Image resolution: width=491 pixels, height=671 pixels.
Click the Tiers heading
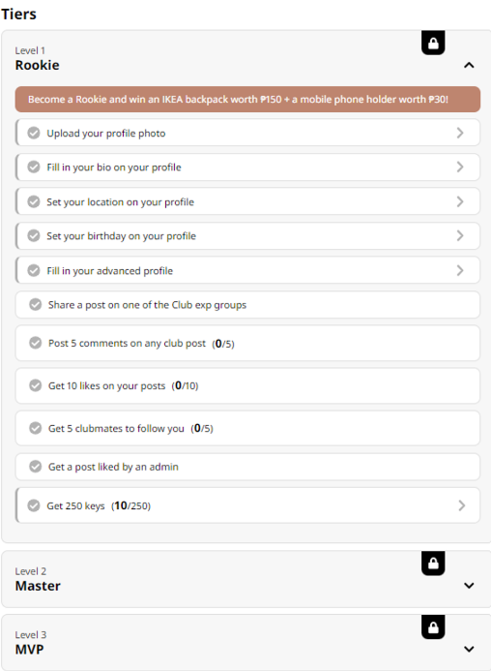pos(18,15)
